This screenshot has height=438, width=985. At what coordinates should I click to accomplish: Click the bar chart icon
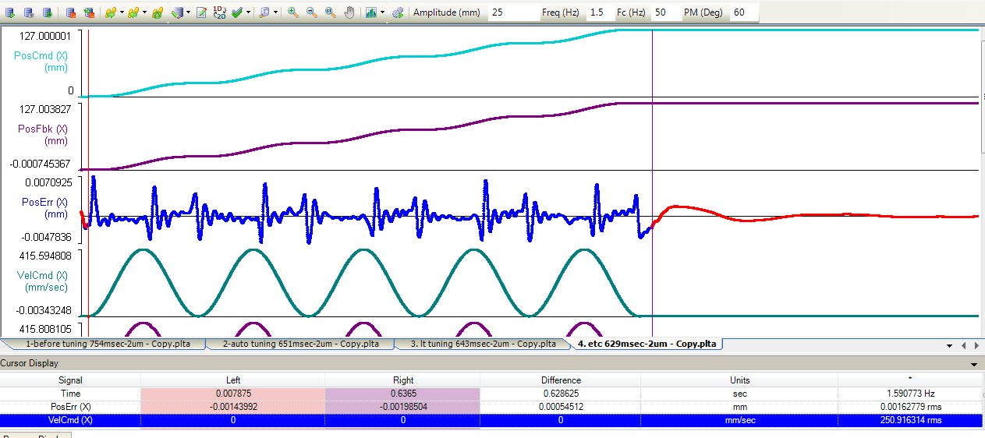(x=370, y=12)
